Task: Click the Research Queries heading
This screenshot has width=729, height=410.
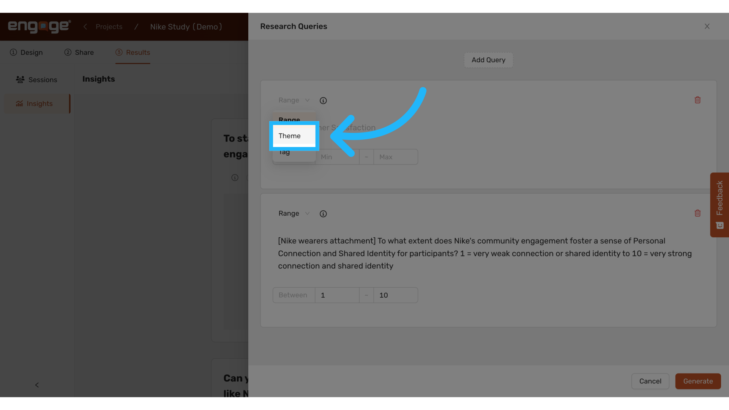Action: click(x=293, y=26)
